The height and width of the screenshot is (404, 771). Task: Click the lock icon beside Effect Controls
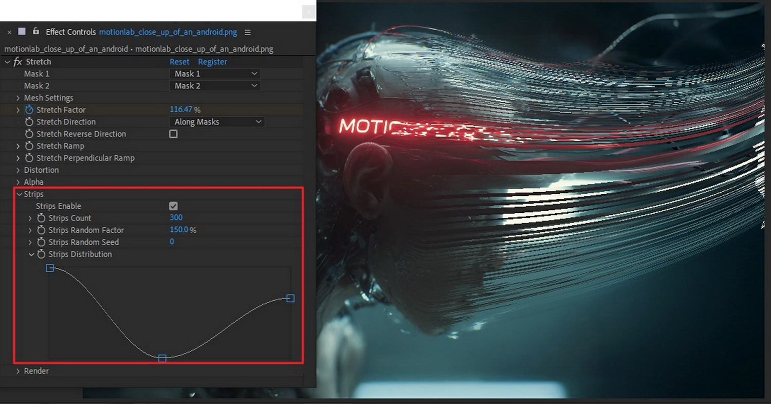tap(35, 31)
